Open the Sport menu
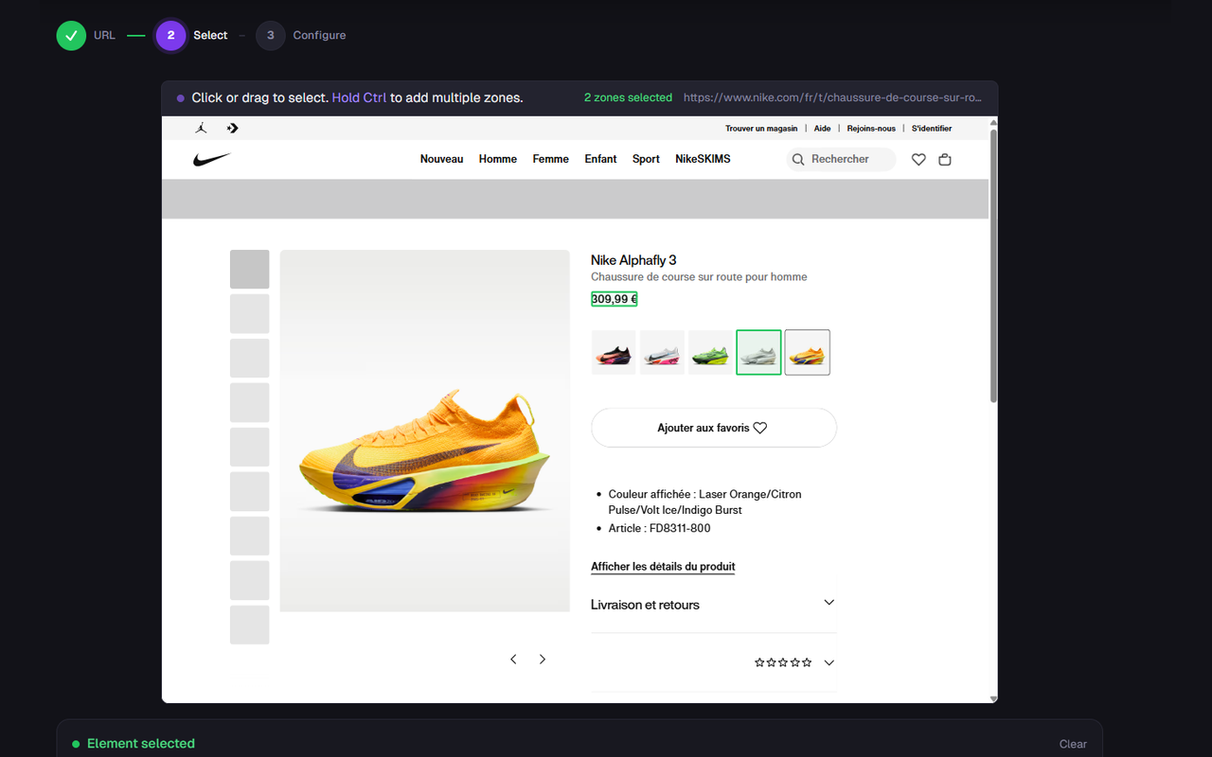The height and width of the screenshot is (757, 1212). pos(646,159)
